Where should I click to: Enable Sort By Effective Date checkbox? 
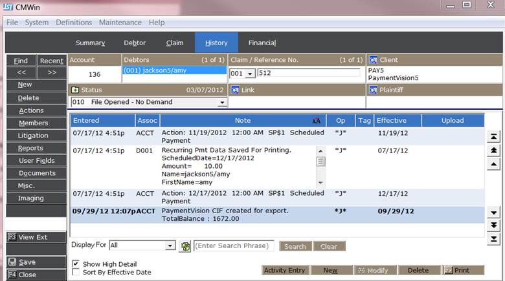coord(76,272)
